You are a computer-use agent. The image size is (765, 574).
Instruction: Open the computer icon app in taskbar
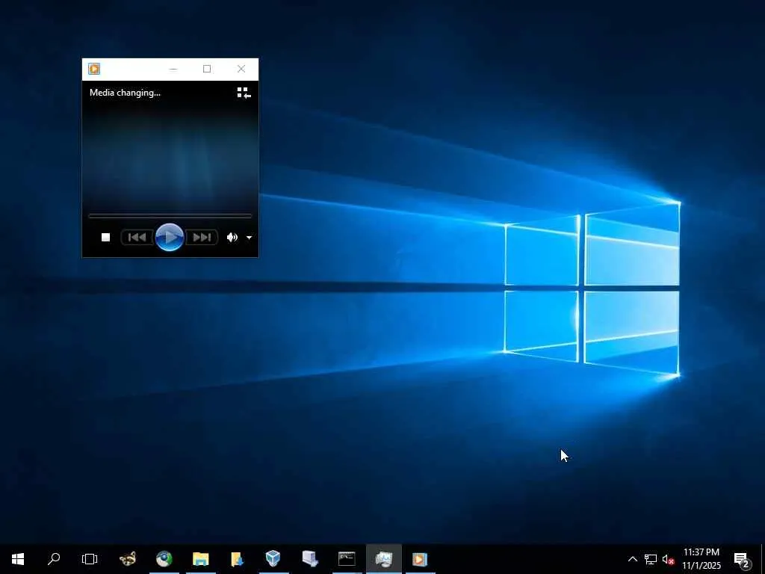pyautogui.click(x=310, y=559)
